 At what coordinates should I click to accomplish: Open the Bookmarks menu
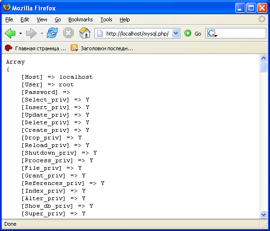(80, 19)
